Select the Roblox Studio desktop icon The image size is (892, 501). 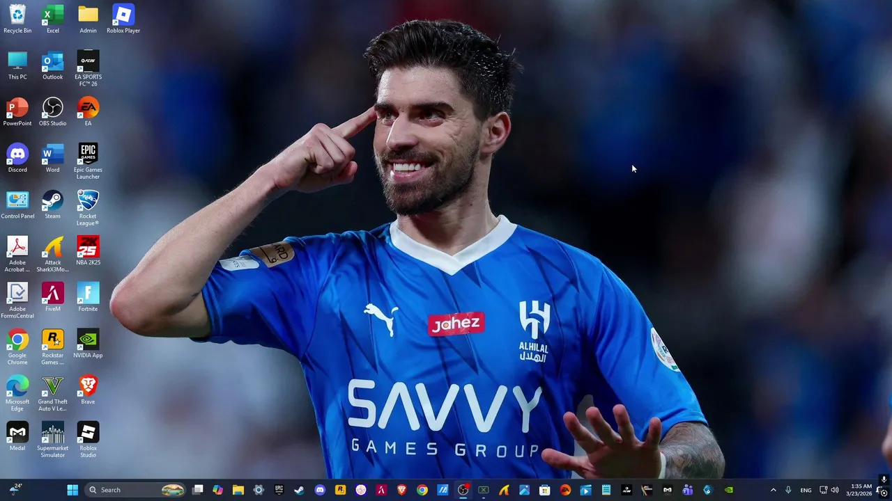(x=88, y=440)
